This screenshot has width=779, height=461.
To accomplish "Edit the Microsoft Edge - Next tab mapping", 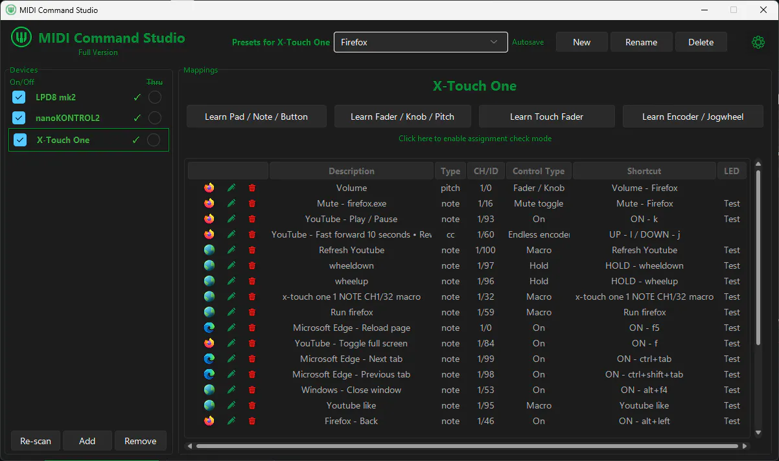I will [231, 359].
